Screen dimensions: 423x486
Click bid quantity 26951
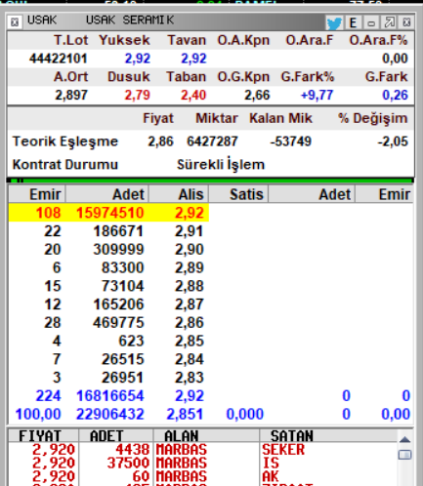(x=122, y=378)
